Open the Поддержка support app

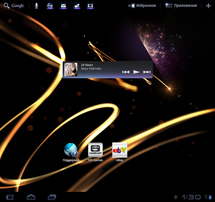pos(71,151)
